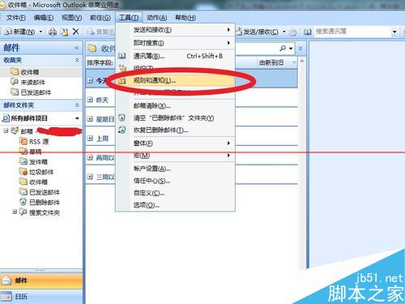Expand the Yesterday message group
Screen dimensions: 405x304
pyautogui.click(x=90, y=100)
